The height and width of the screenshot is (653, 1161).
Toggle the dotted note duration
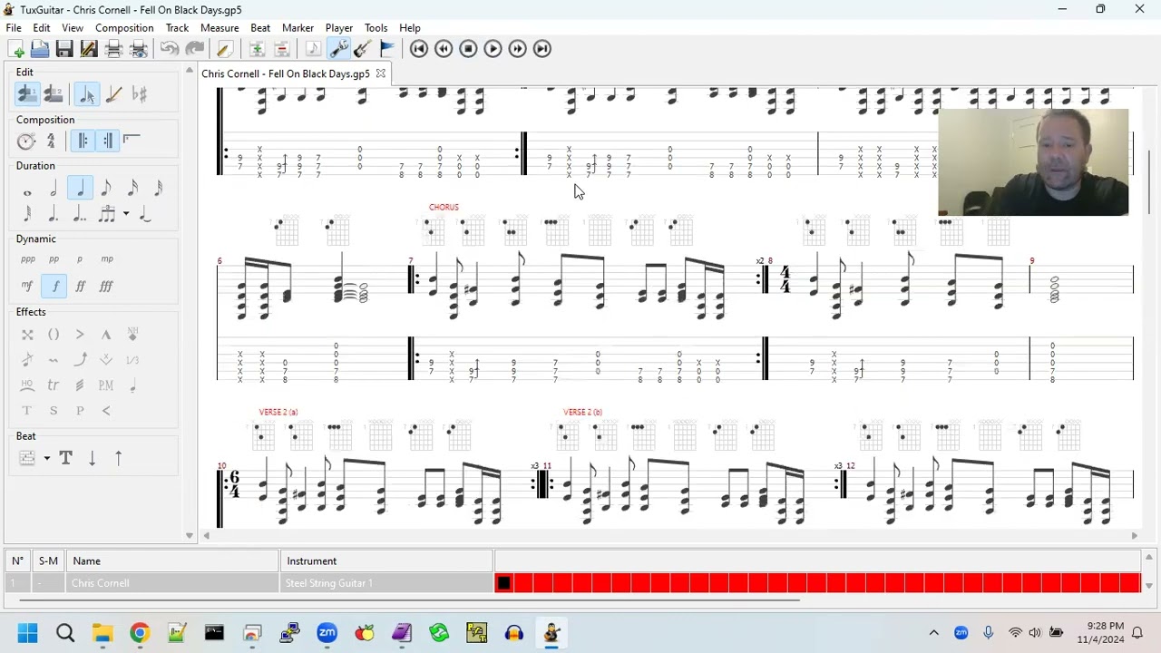point(54,214)
